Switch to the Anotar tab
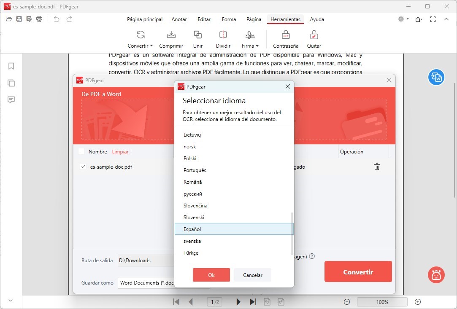 [x=179, y=19]
